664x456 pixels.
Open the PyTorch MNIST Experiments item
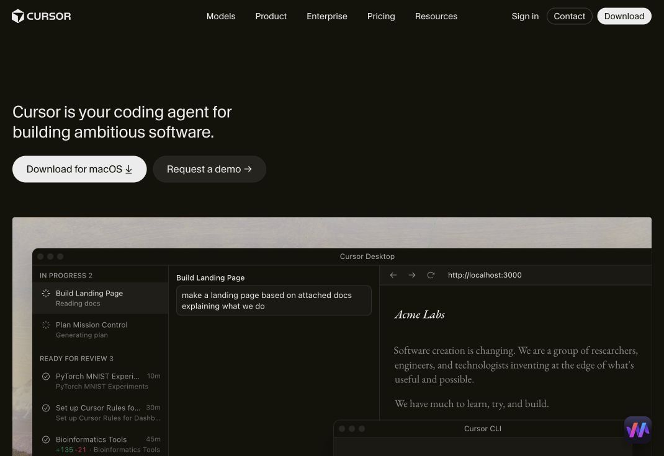coord(101,381)
